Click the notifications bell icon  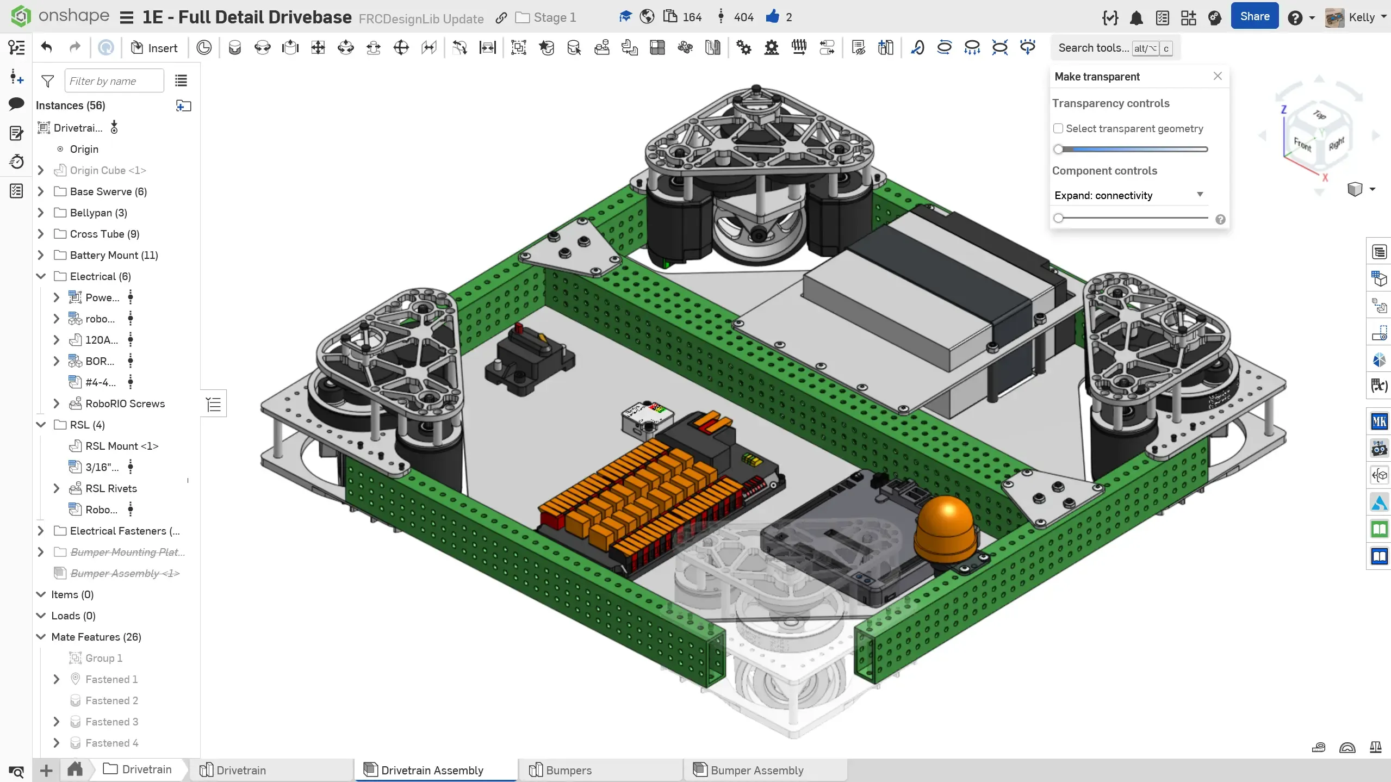point(1136,18)
